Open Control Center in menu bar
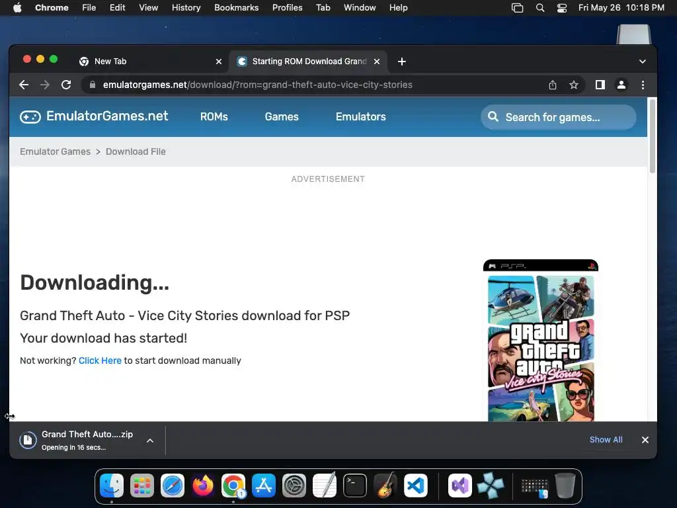Image resolution: width=677 pixels, height=508 pixels. 562,8
